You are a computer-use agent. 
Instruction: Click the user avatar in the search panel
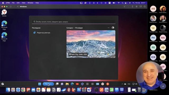pos(113,28)
